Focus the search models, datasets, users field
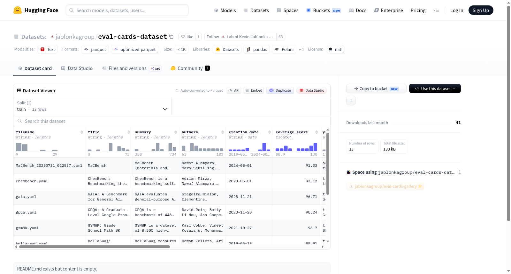Screen dimensions: 511x274 click(x=127, y=10)
